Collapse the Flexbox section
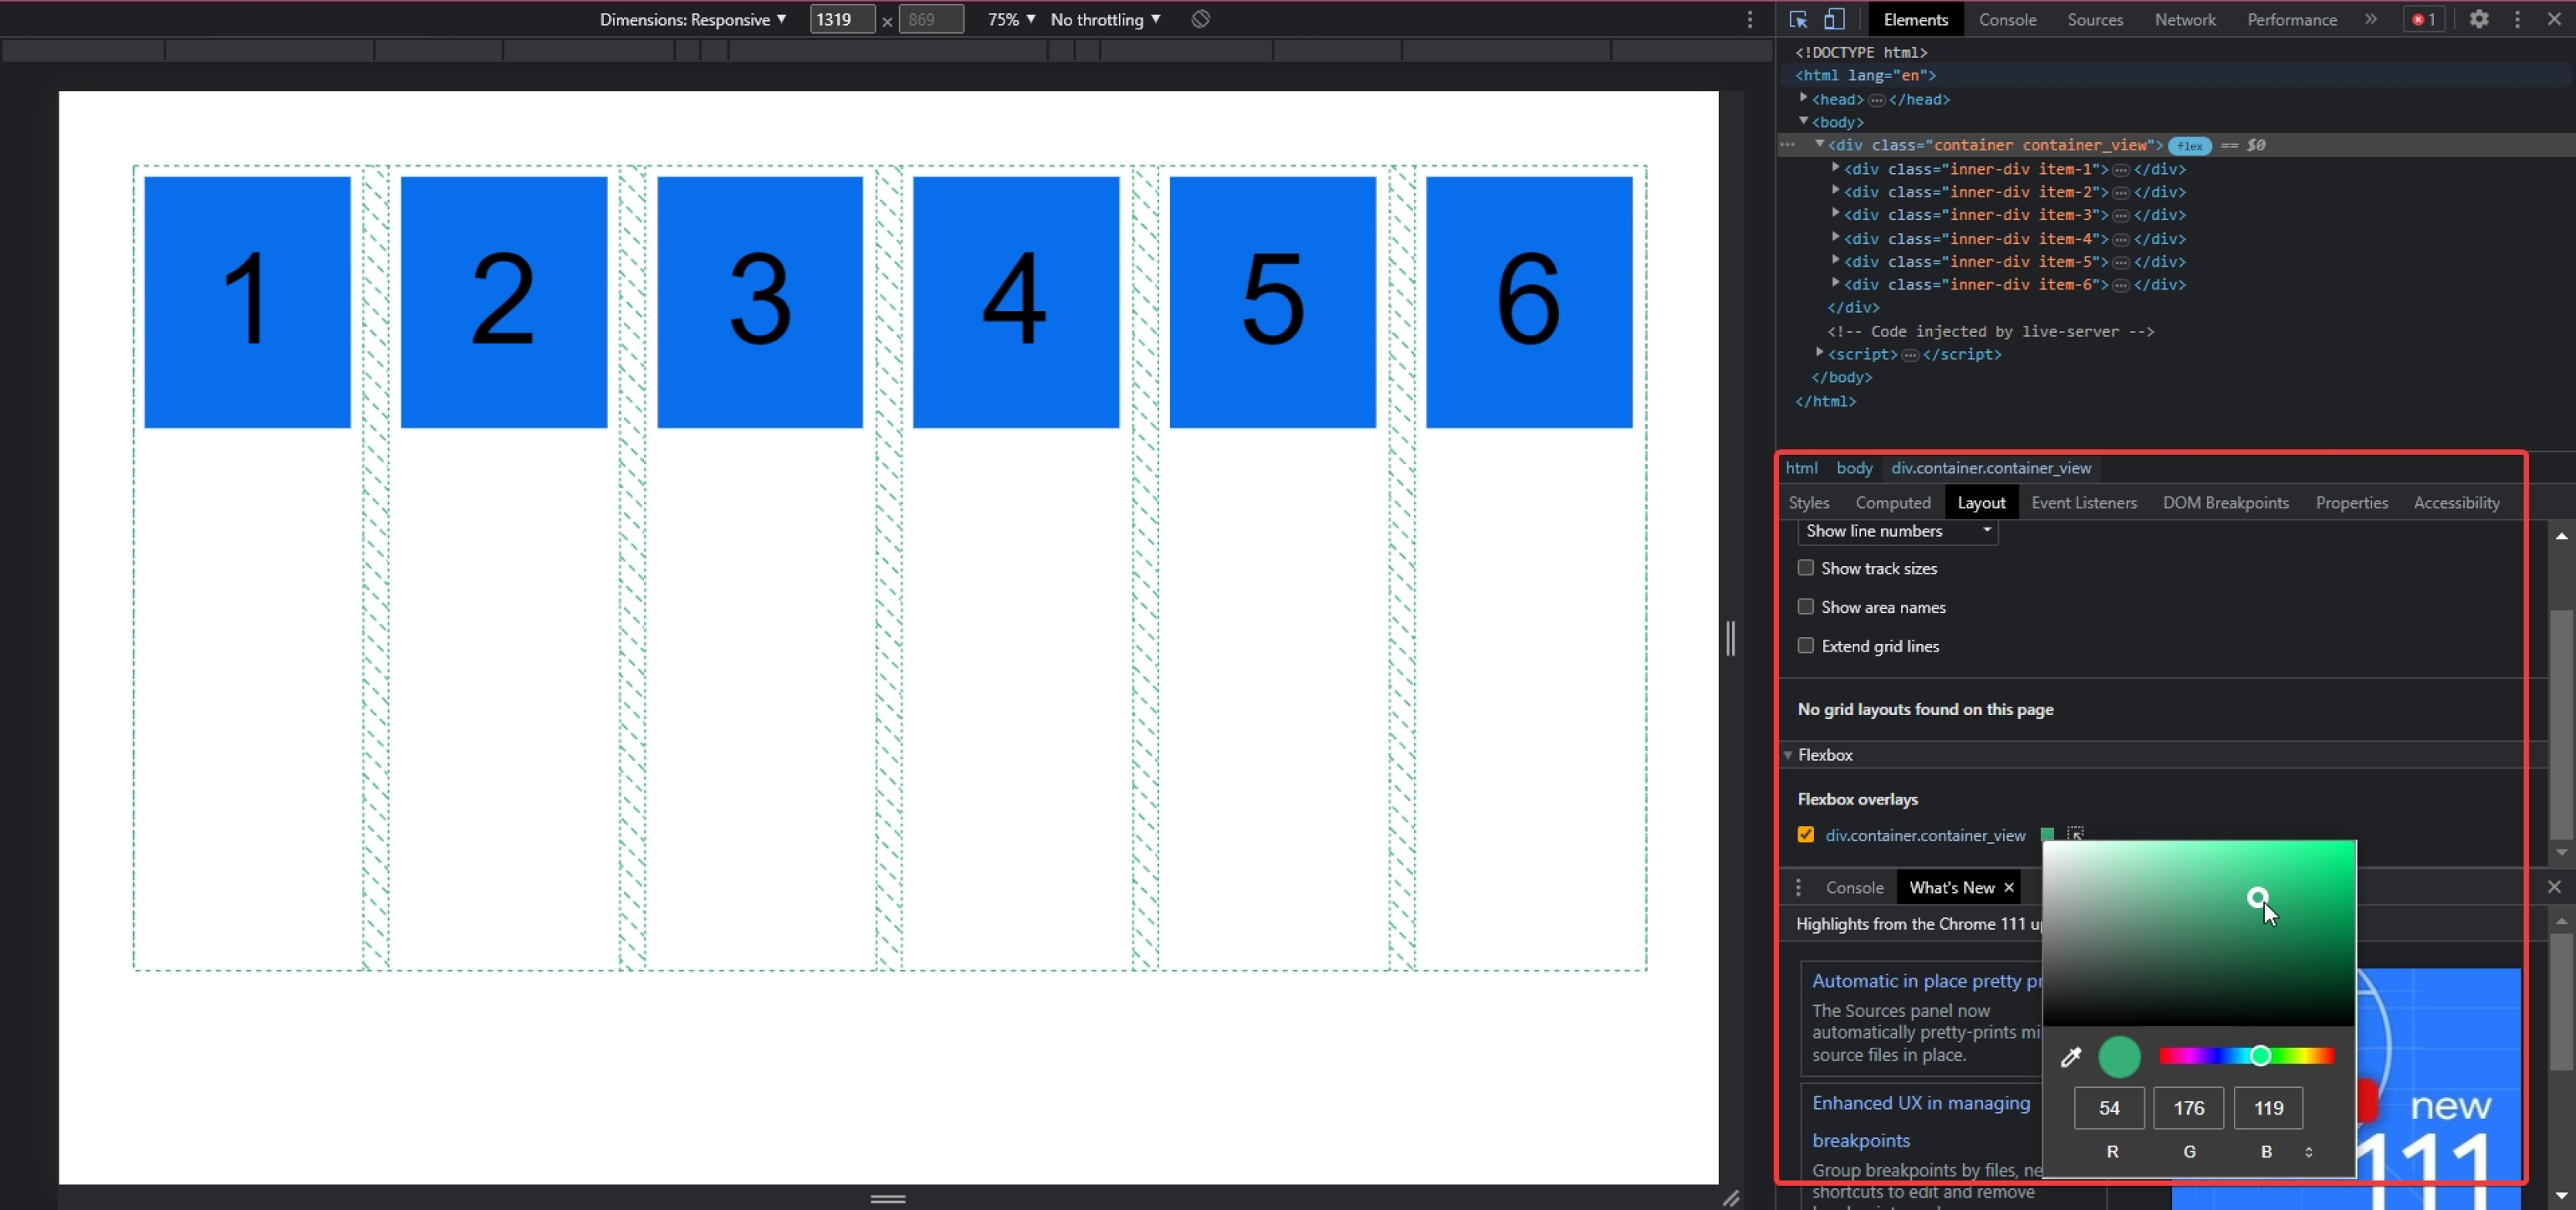The width and height of the screenshot is (2576, 1210). tap(1788, 755)
